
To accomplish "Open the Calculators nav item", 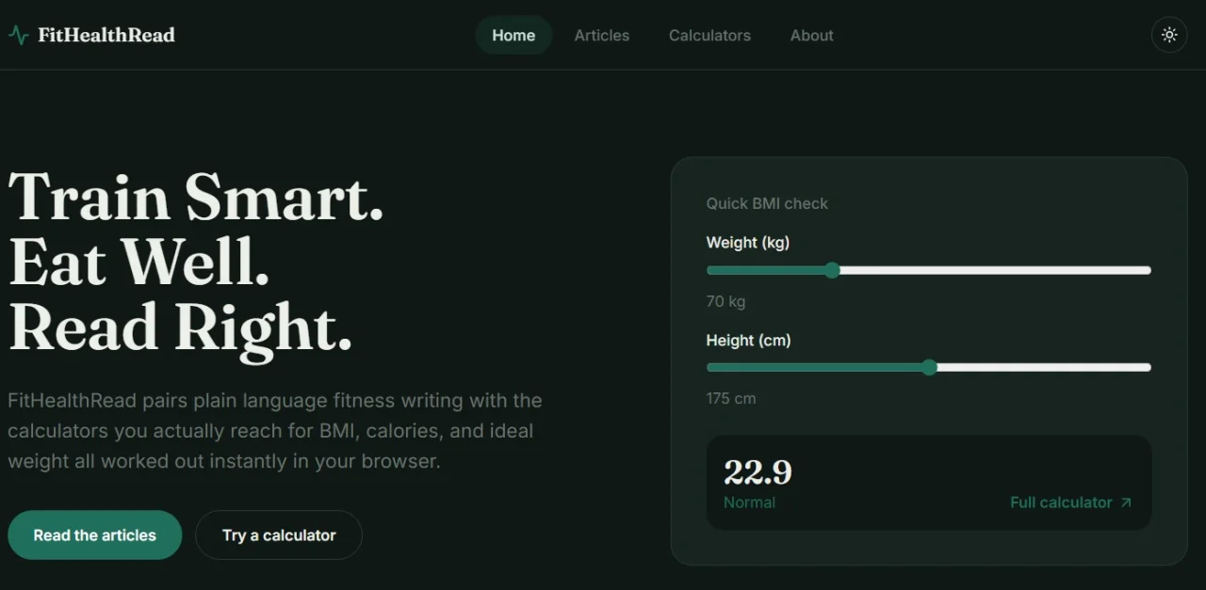I will (x=709, y=35).
